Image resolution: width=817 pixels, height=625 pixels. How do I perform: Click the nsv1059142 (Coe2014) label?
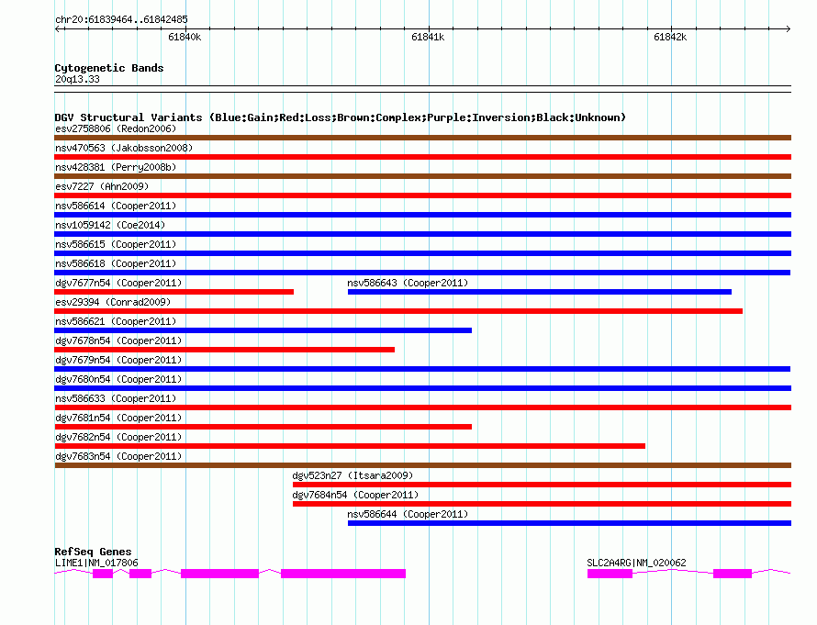click(x=110, y=225)
